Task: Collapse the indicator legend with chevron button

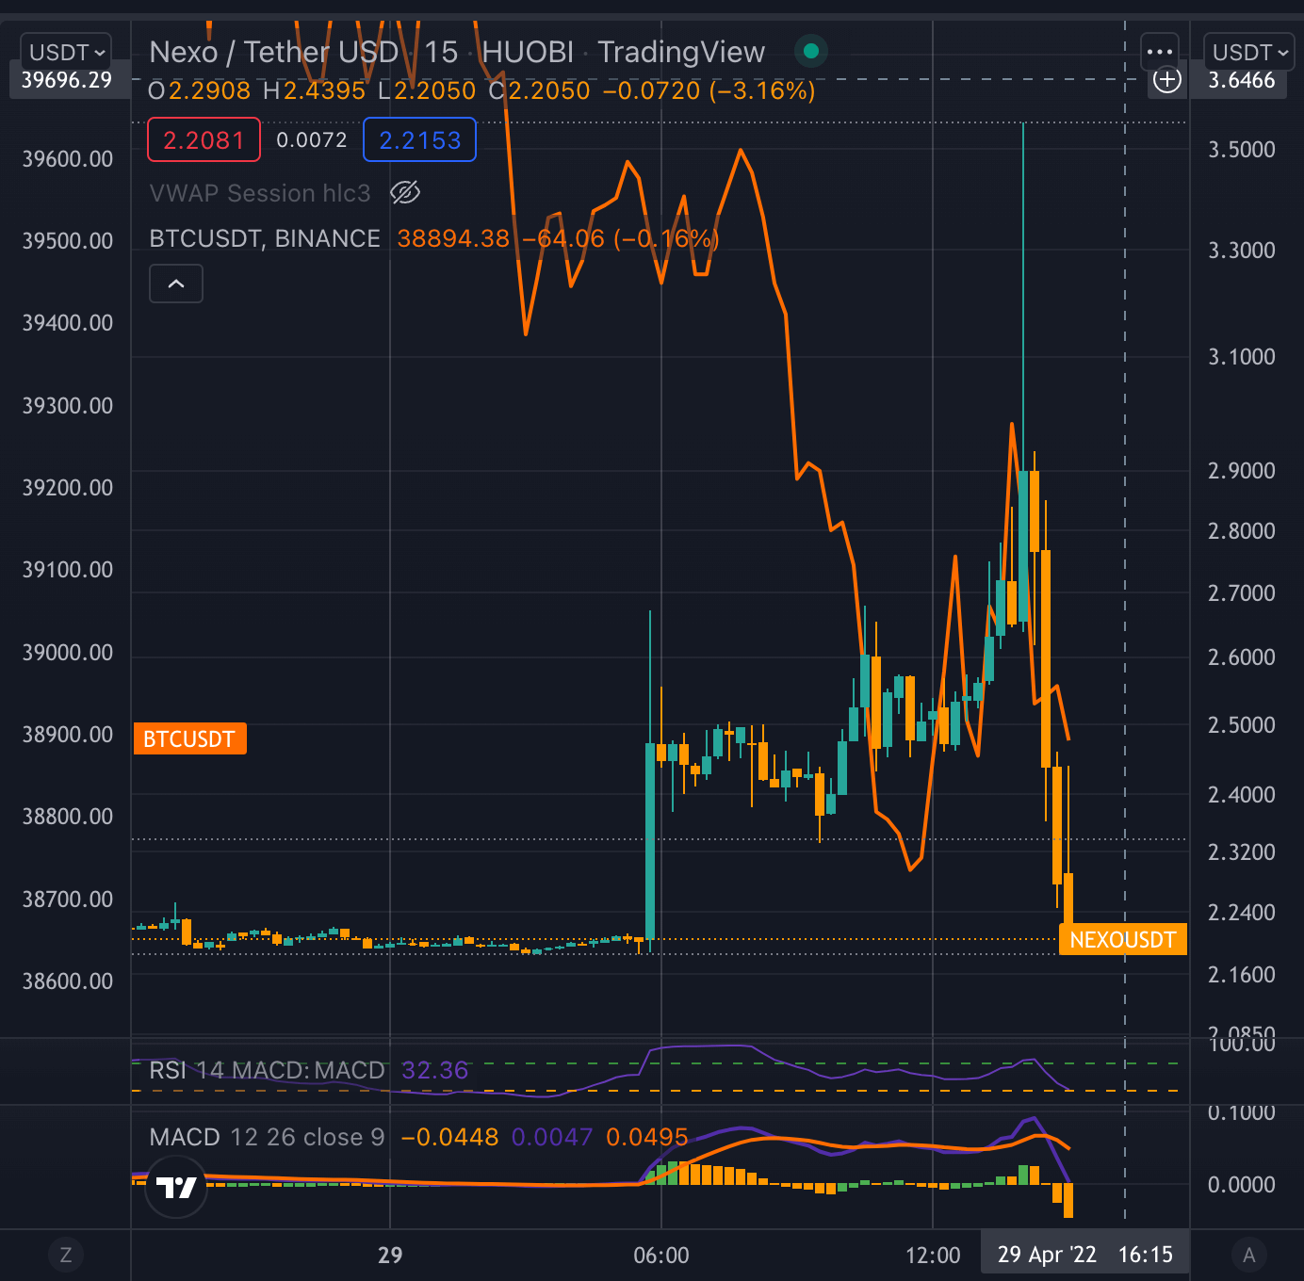Action: pyautogui.click(x=176, y=284)
